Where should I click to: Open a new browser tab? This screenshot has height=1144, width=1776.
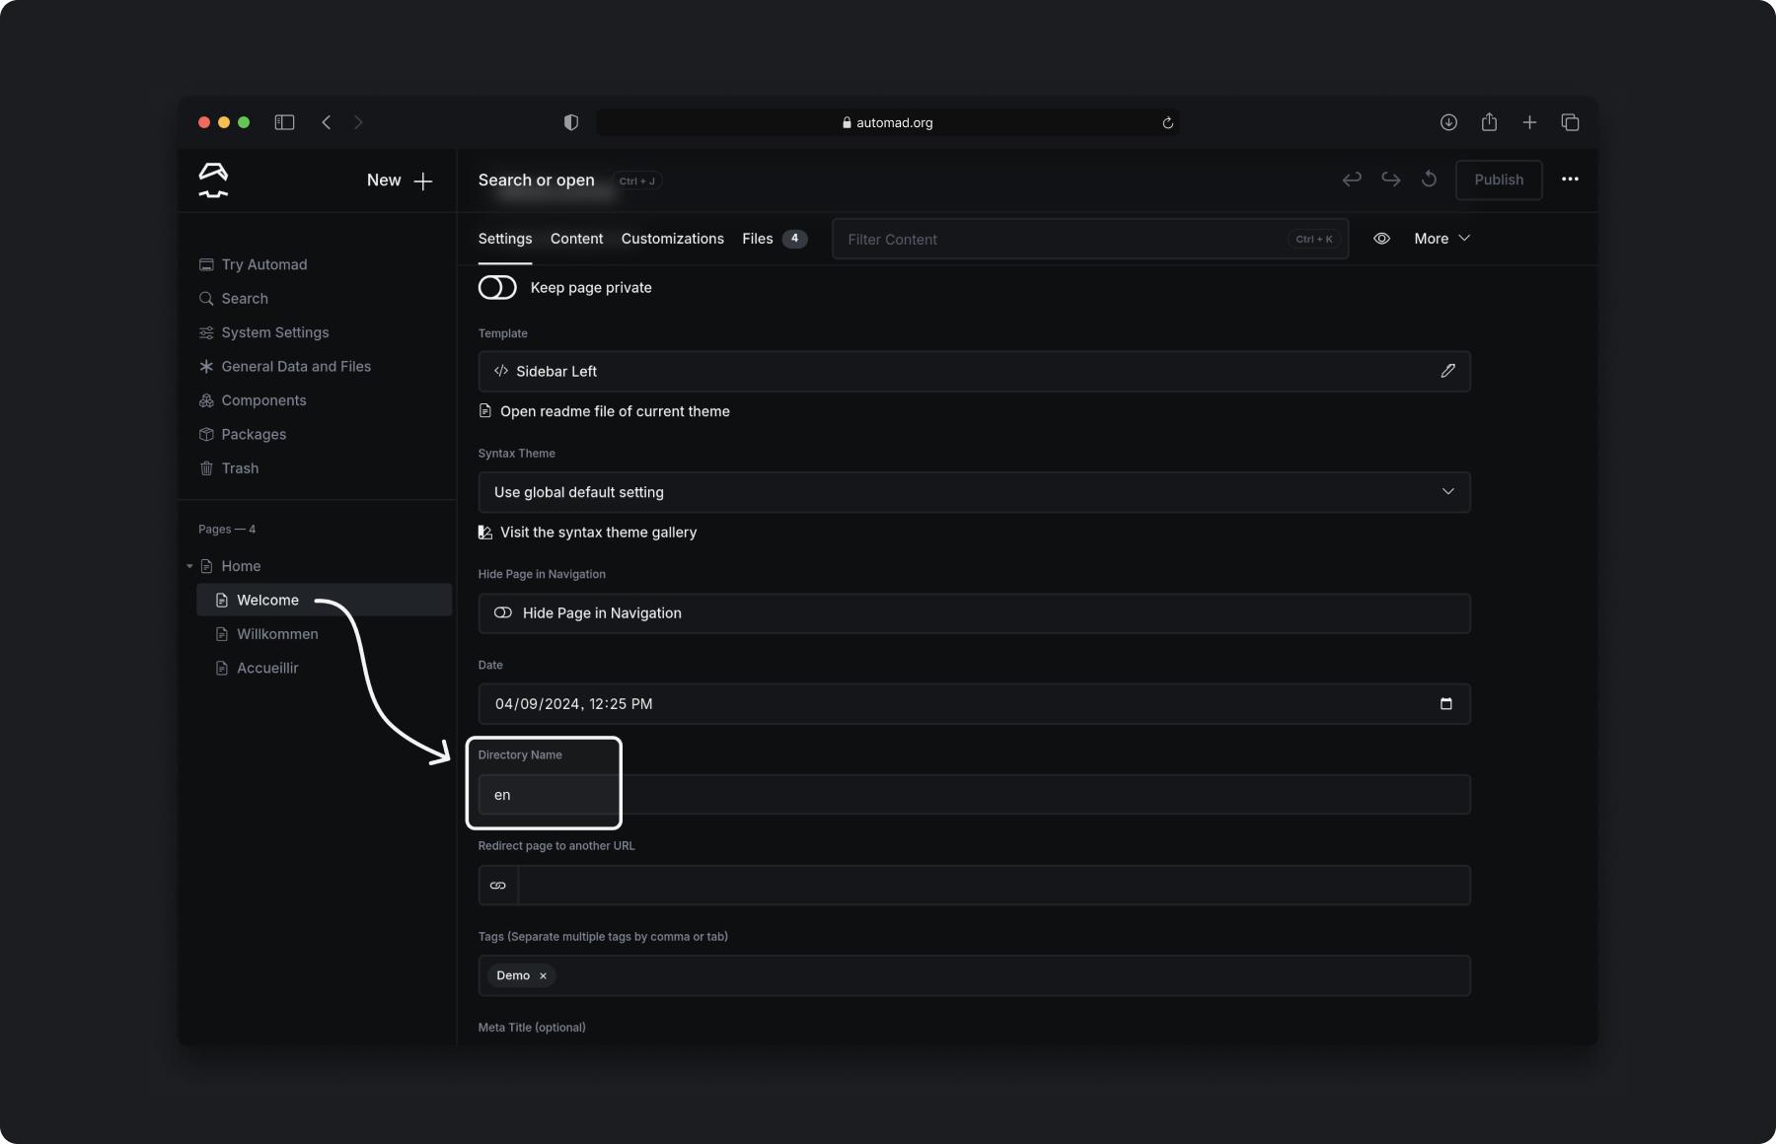[1529, 122]
